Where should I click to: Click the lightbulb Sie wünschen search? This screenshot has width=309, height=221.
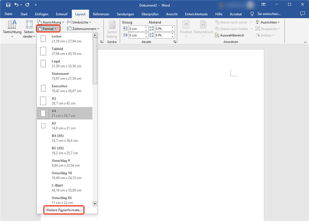(265, 14)
